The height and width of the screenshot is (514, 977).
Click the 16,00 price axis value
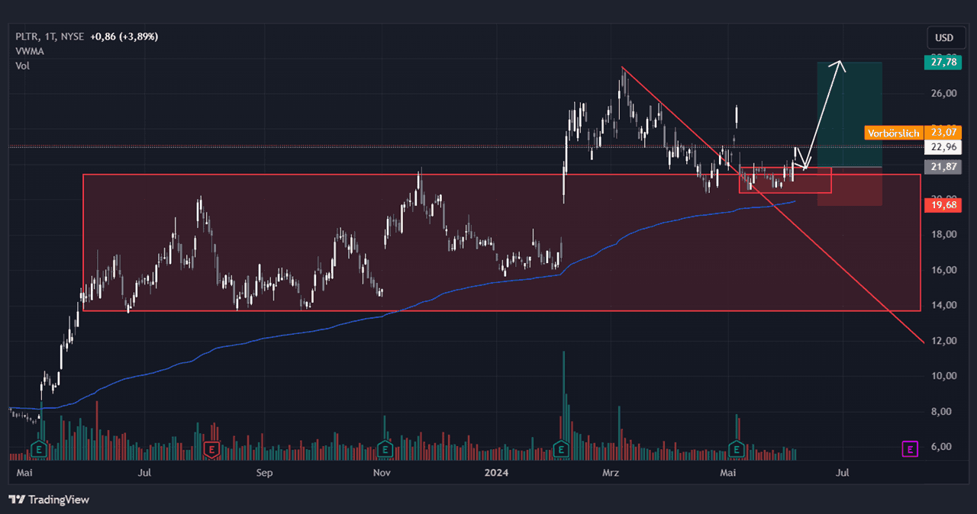944,270
